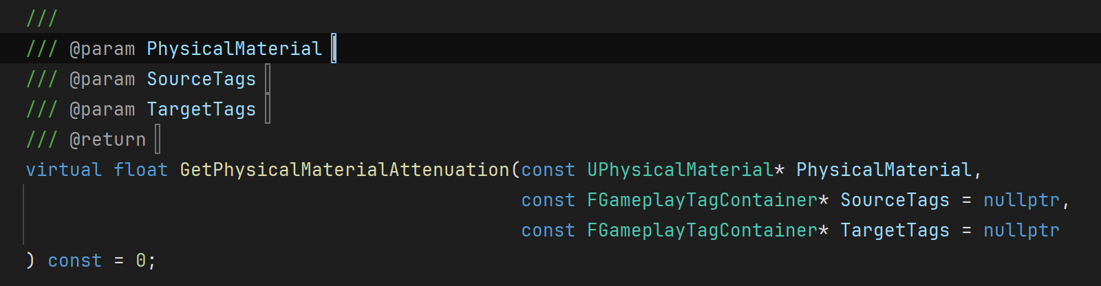Click the PhysicalMaterial parameter in the function signature

tap(884, 170)
